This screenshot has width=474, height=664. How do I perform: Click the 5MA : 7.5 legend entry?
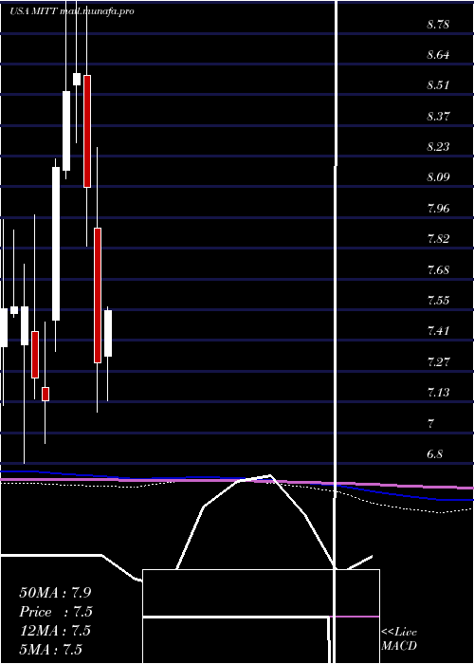[x=51, y=649]
